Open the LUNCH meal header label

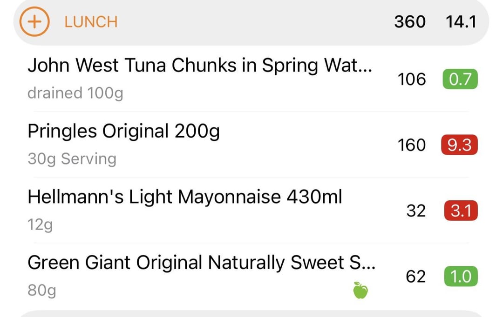[91, 22]
